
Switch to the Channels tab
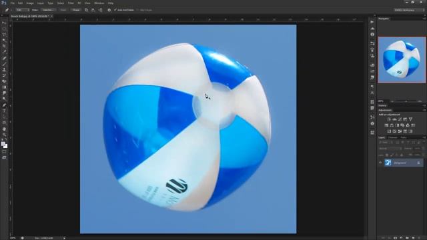(393, 138)
